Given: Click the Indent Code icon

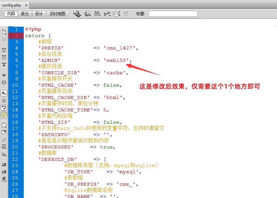Looking at the screenshot, I should [4, 164].
